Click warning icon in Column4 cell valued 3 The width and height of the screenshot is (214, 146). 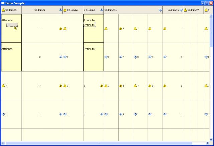pyautogui.click(x=102, y=86)
